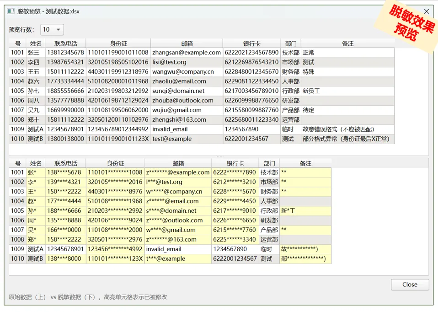Viewport: 438px width, 312px height.
Task: Select original name cell 李四
Action: click(36, 62)
